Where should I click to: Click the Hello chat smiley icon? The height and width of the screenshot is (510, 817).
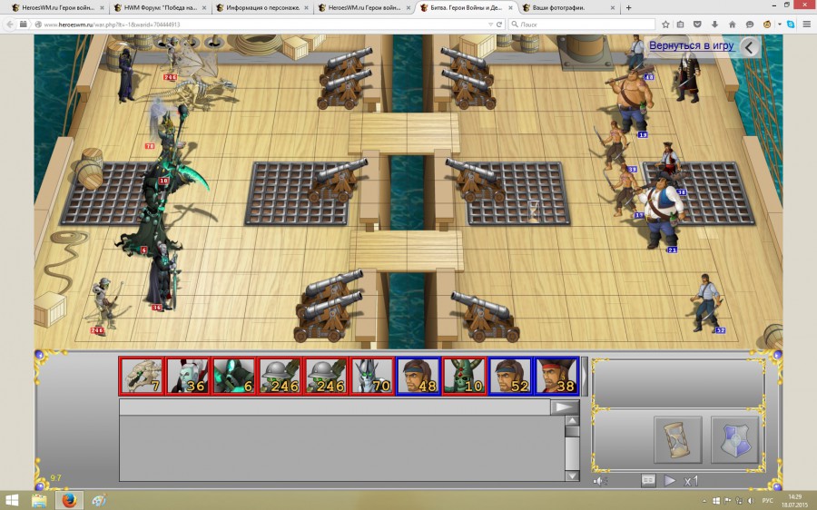click(x=749, y=25)
